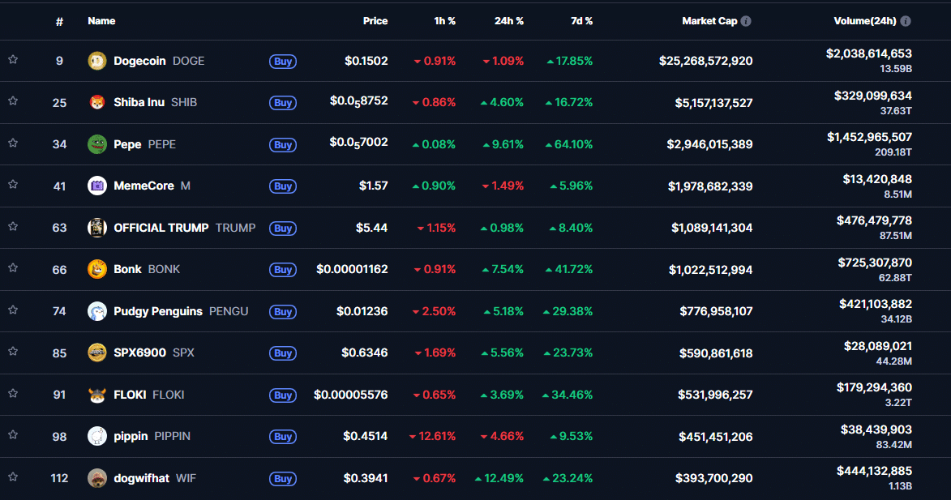Click the Pudgy Penguins logo

(x=96, y=311)
